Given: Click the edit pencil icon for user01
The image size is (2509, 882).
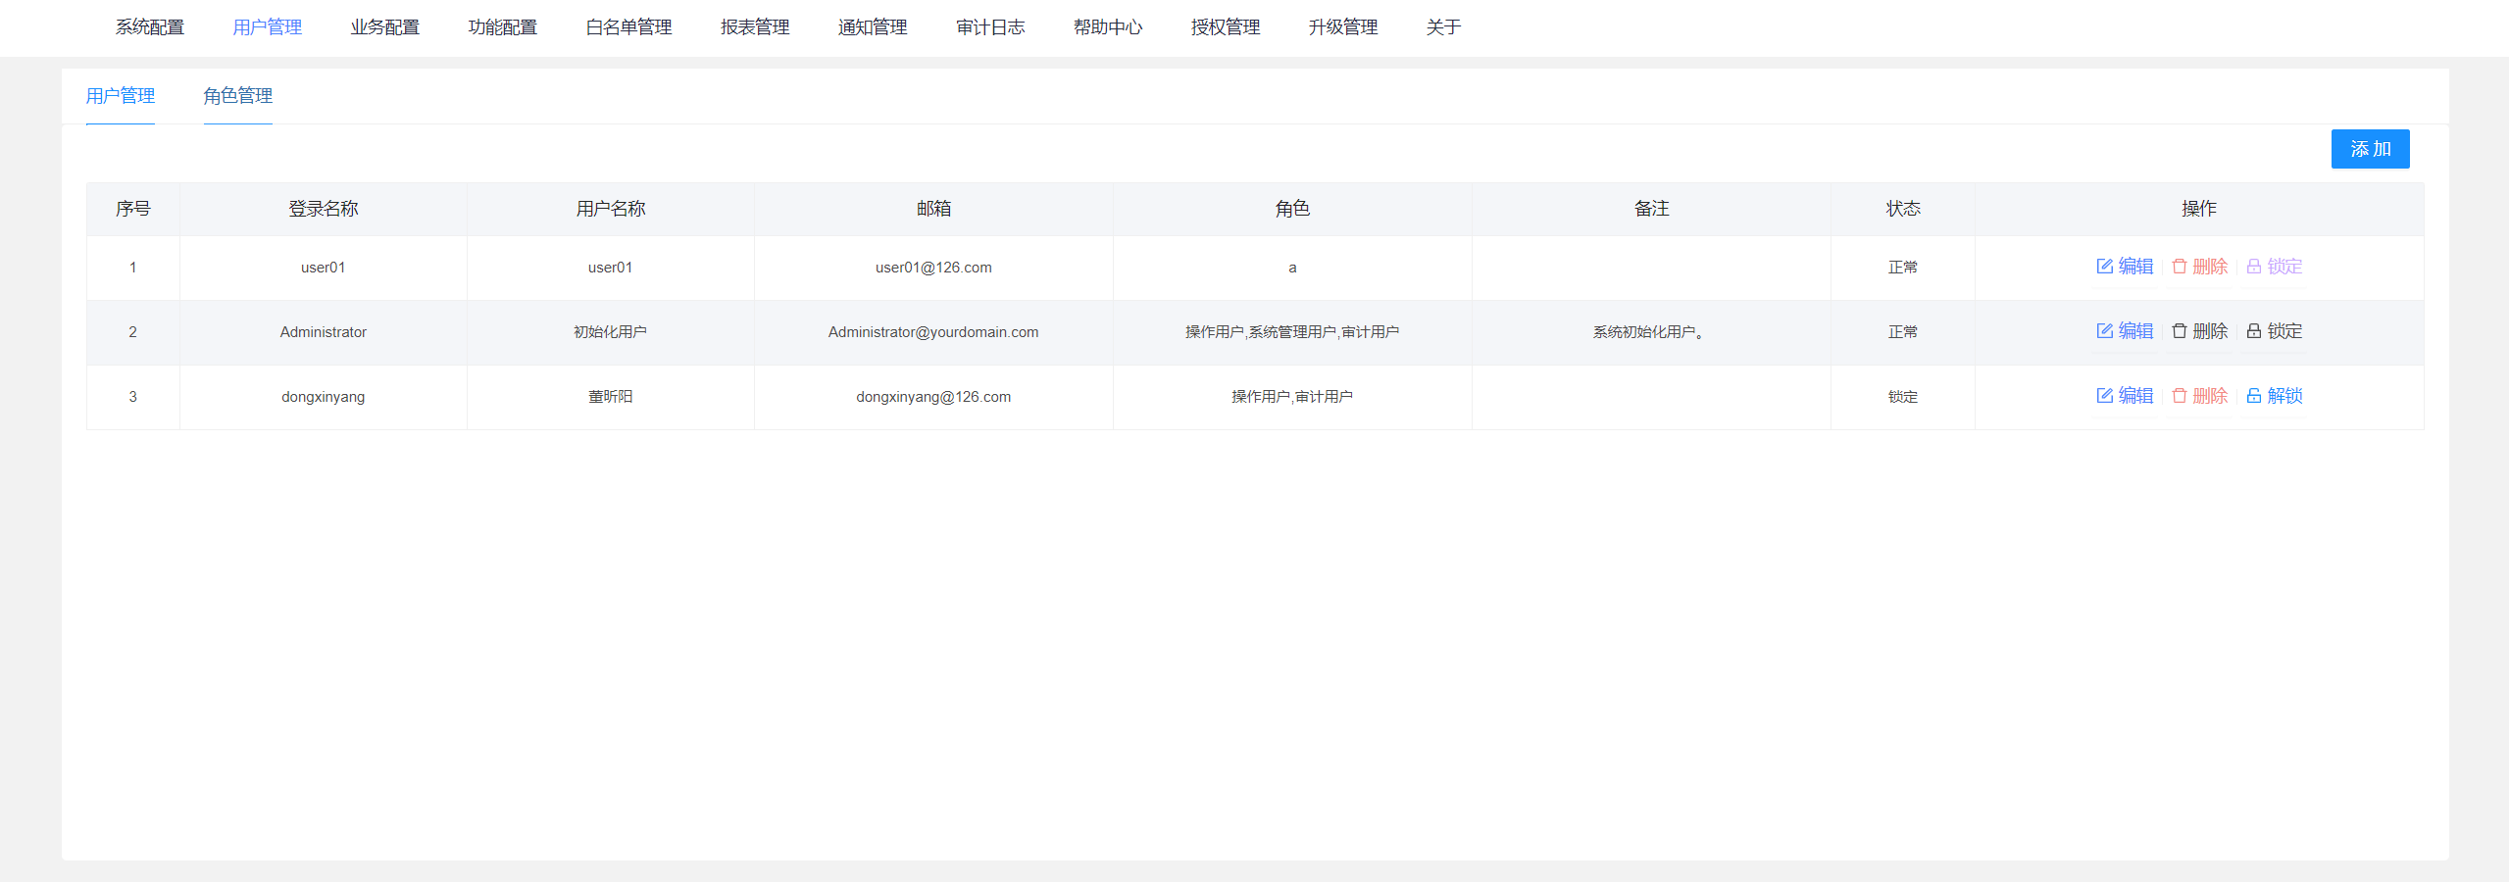Looking at the screenshot, I should tap(2104, 266).
